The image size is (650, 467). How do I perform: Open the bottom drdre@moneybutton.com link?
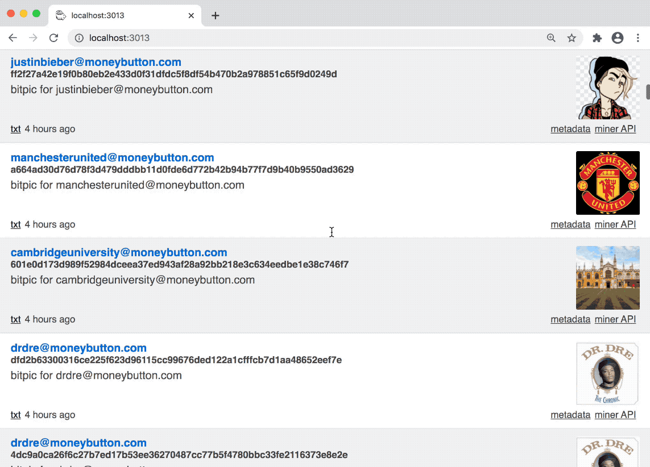pos(79,443)
